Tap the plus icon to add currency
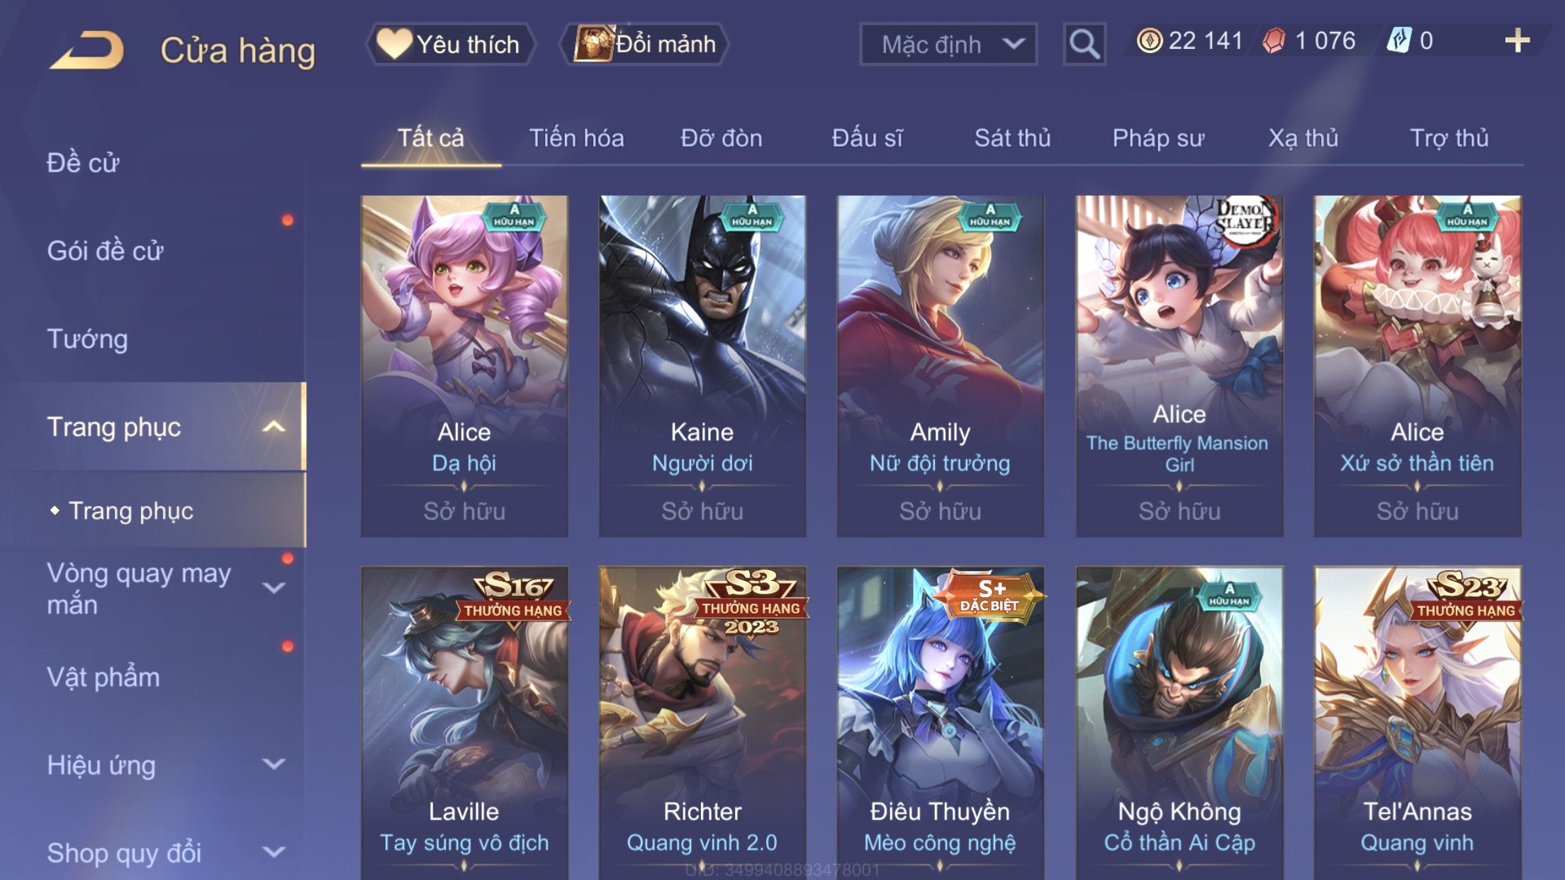This screenshot has width=1565, height=880. click(1517, 40)
